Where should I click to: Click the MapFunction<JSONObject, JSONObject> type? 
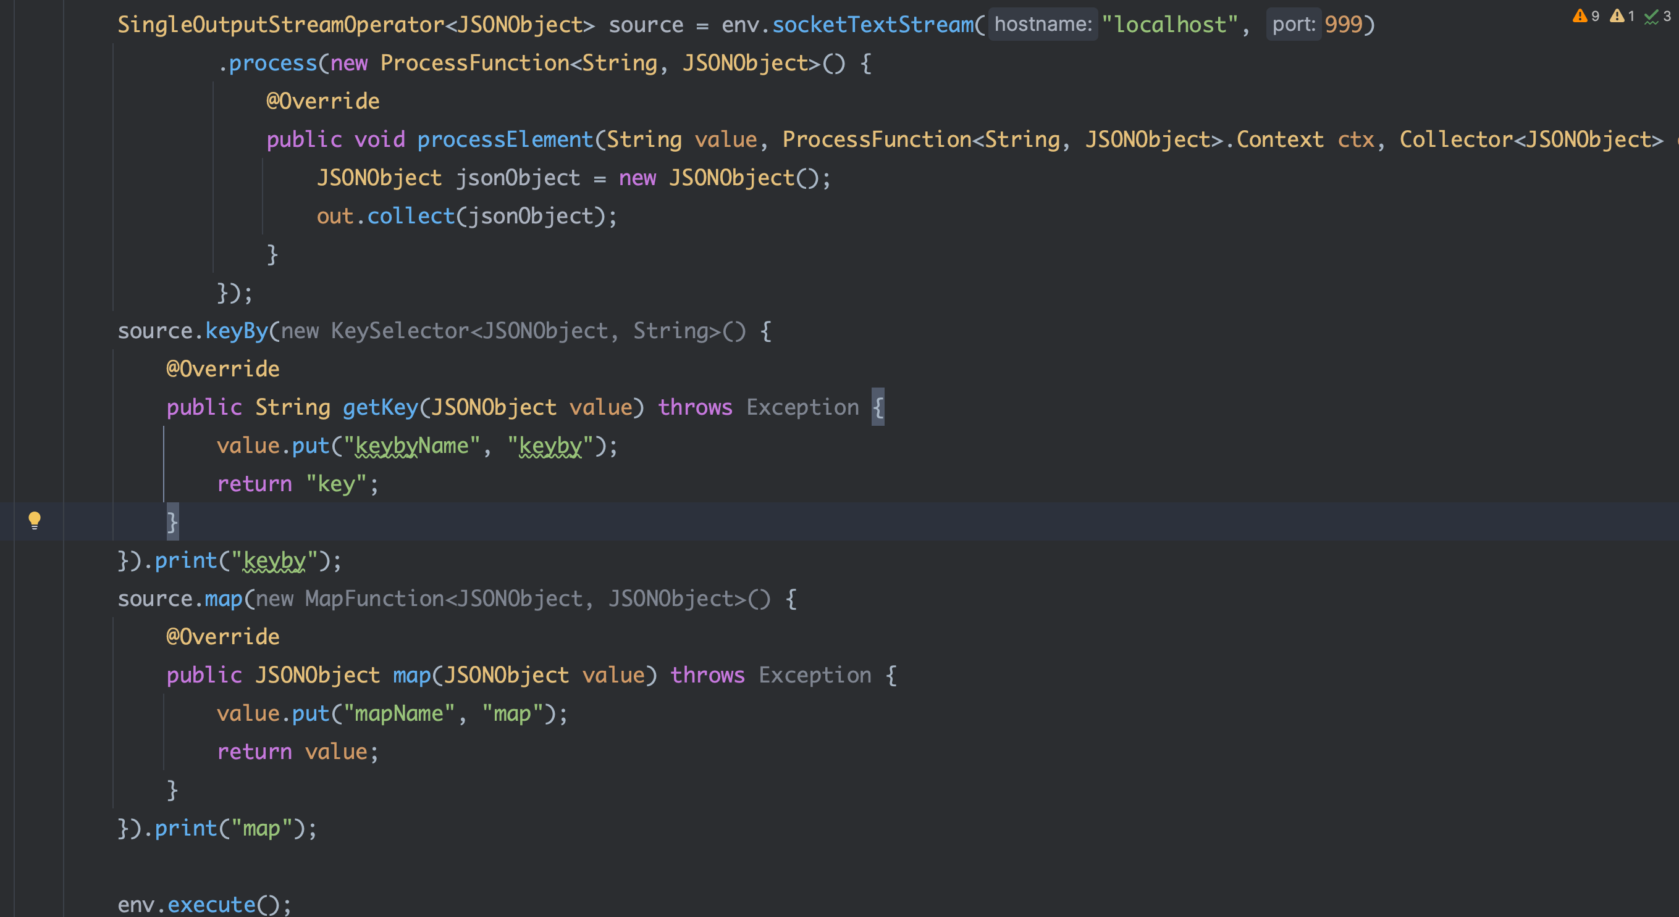(525, 599)
